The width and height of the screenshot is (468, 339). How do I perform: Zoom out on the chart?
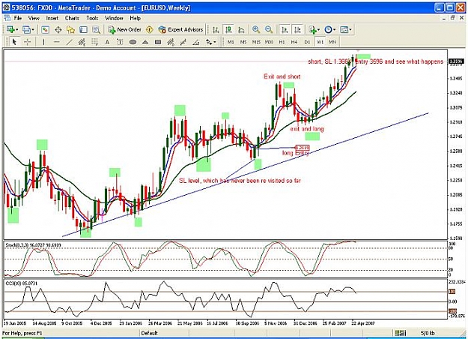(x=269, y=29)
